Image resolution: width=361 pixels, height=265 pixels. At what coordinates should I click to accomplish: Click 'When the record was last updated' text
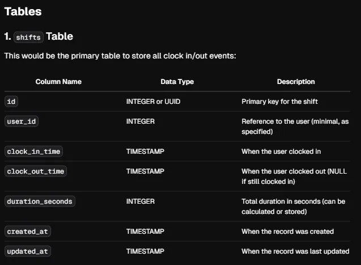pyautogui.click(x=295, y=251)
